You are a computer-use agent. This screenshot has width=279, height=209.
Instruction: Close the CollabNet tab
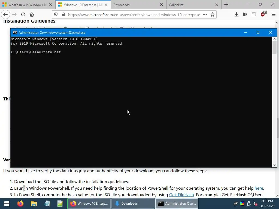217,5
